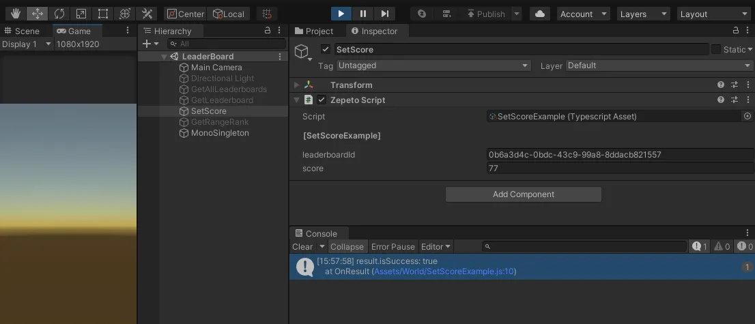Open the Script object picker
755x324 pixels.
(x=747, y=116)
